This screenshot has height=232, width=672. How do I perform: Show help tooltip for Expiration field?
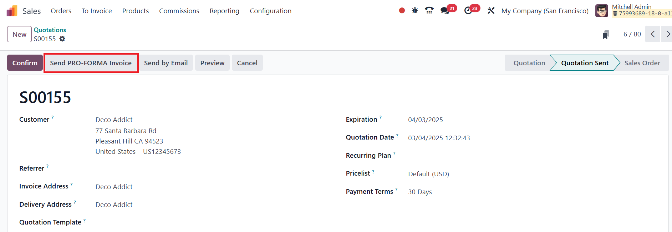coord(381,117)
